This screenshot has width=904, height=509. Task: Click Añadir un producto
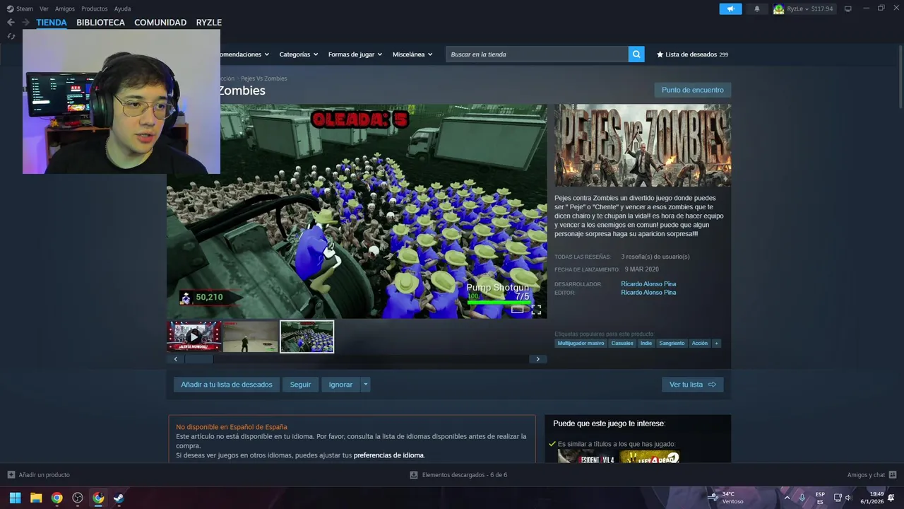(39, 475)
